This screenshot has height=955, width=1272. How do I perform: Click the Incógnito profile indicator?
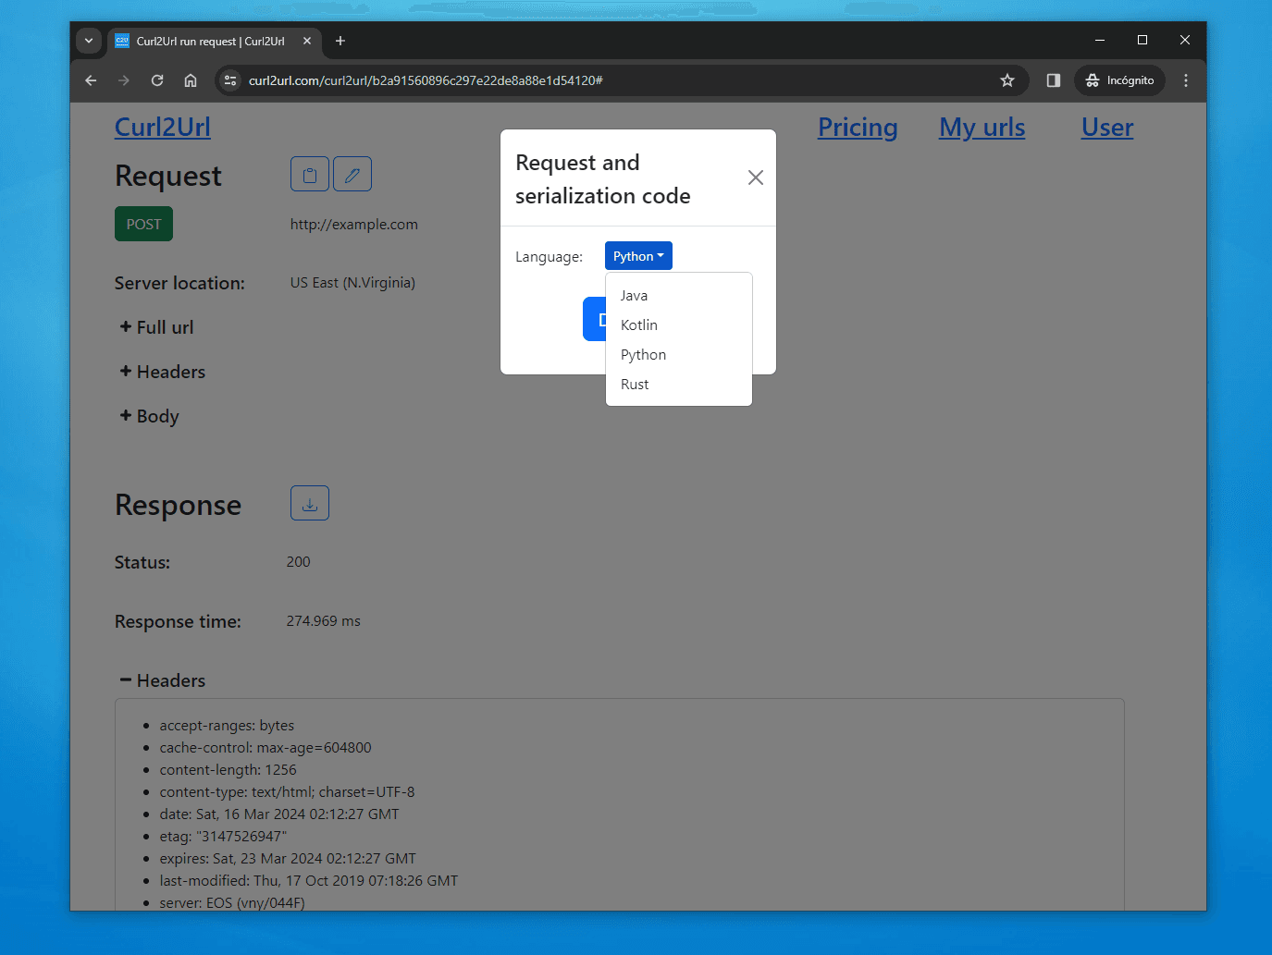coord(1119,80)
